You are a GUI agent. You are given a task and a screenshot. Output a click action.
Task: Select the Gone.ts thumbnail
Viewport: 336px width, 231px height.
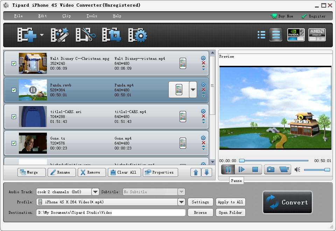33,143
